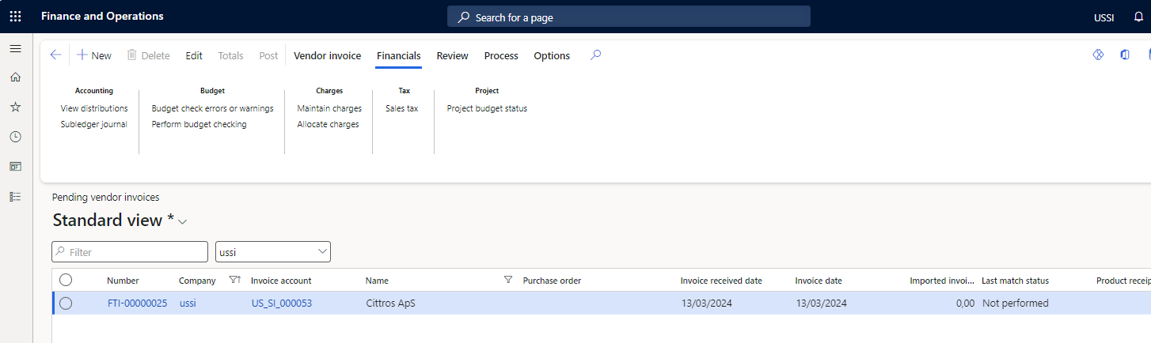The height and width of the screenshot is (343, 1151).
Task: Click the notification bell icon
Action: click(1138, 17)
